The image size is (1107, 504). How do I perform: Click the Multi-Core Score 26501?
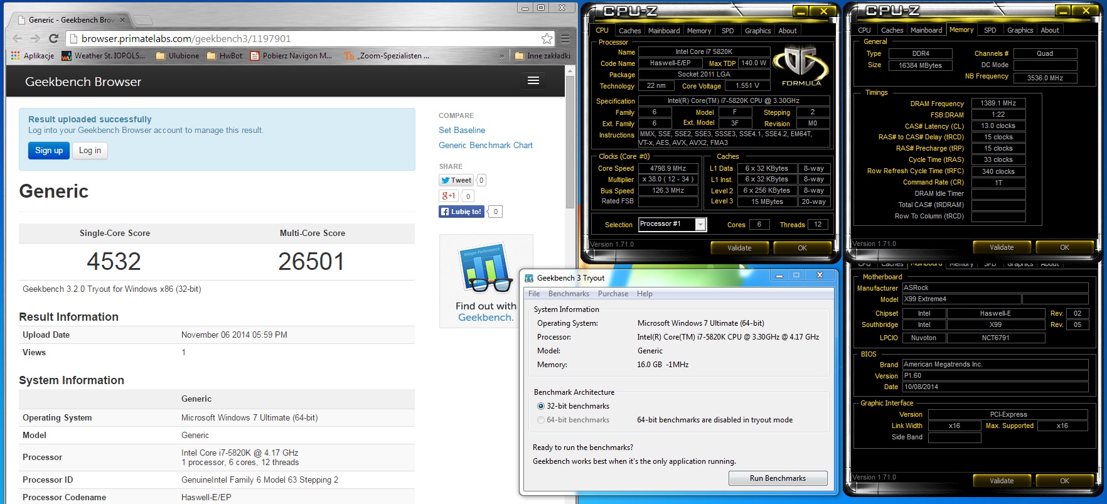[311, 261]
